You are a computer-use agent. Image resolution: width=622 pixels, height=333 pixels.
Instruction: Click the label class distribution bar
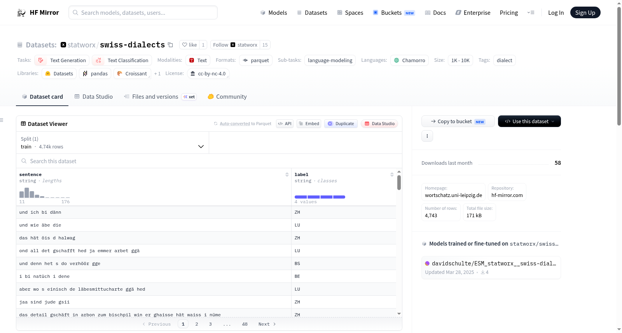click(320, 197)
